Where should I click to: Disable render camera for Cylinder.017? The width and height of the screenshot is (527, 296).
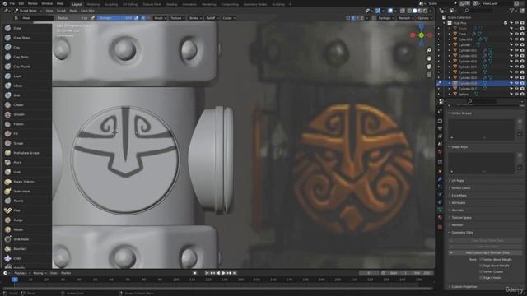click(522, 89)
